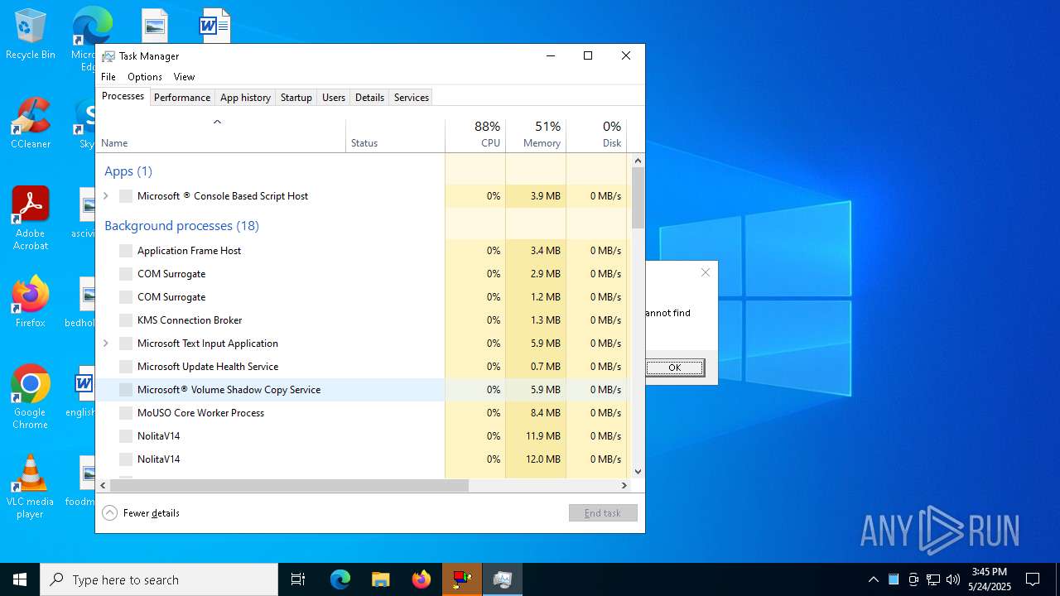Switch to the Users tab
The image size is (1060, 596).
[x=334, y=98]
